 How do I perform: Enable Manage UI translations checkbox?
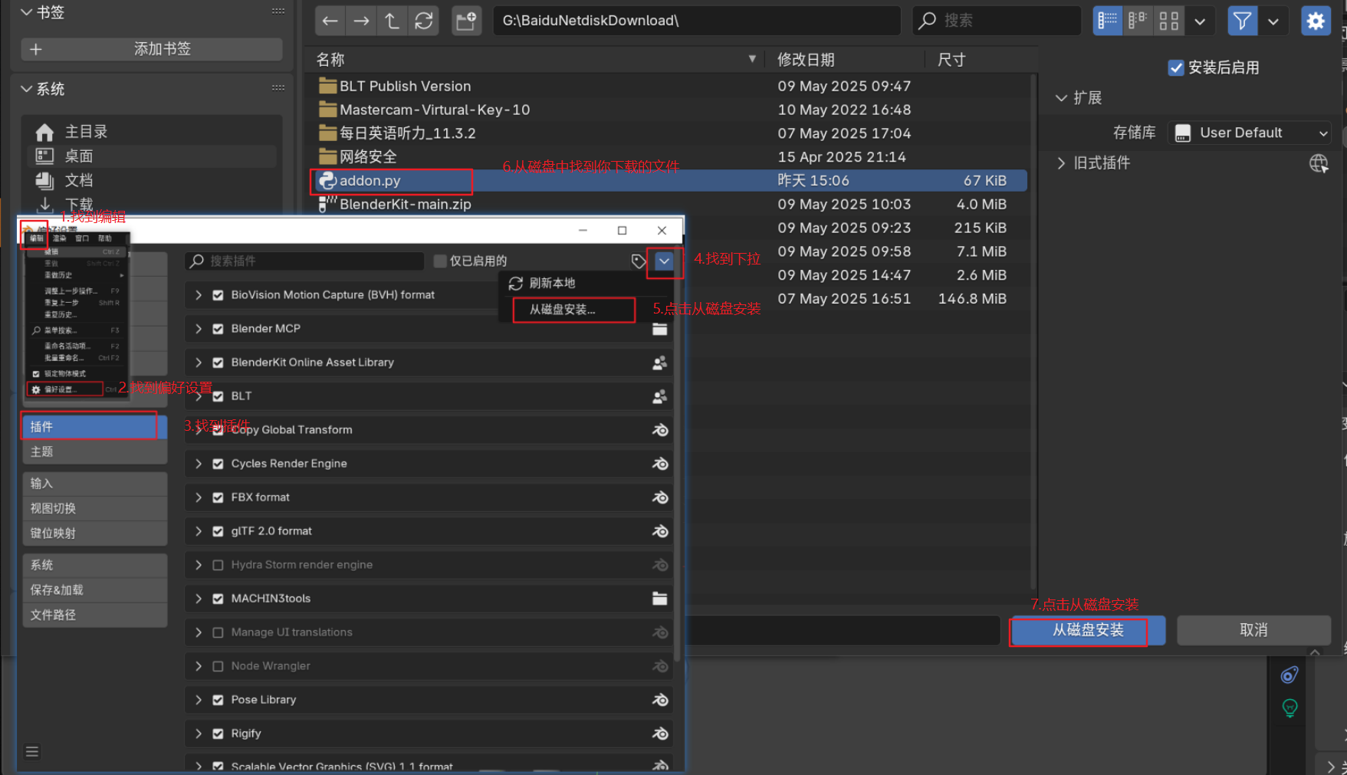click(218, 632)
